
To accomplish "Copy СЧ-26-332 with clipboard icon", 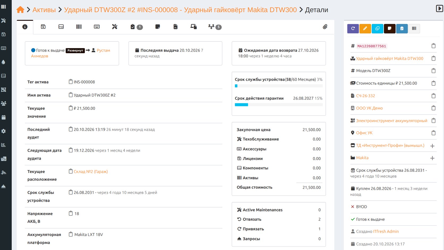I will [433, 96].
